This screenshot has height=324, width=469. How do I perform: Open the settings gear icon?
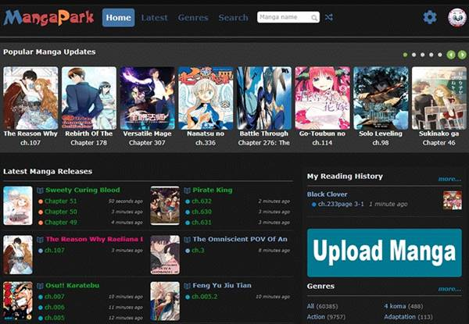tap(430, 17)
